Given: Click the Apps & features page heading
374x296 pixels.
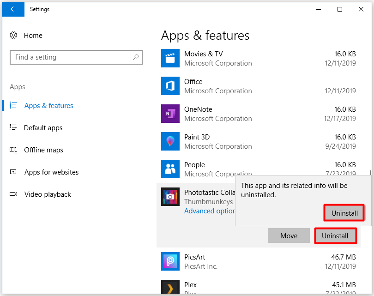Looking at the screenshot, I should [x=205, y=36].
